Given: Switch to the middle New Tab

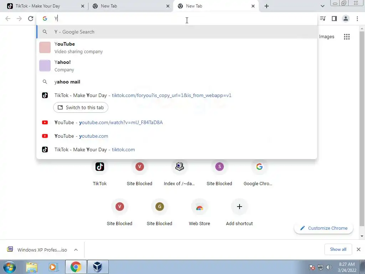Looking at the screenshot, I should coord(130,6).
